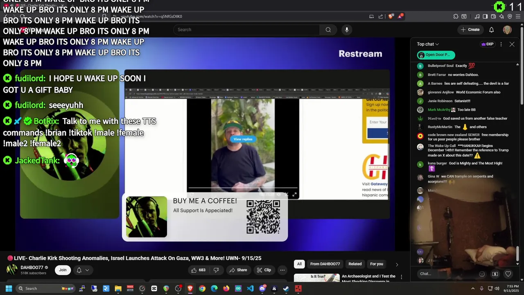Click the Join membership button
The height and width of the screenshot is (295, 524).
pyautogui.click(x=63, y=270)
